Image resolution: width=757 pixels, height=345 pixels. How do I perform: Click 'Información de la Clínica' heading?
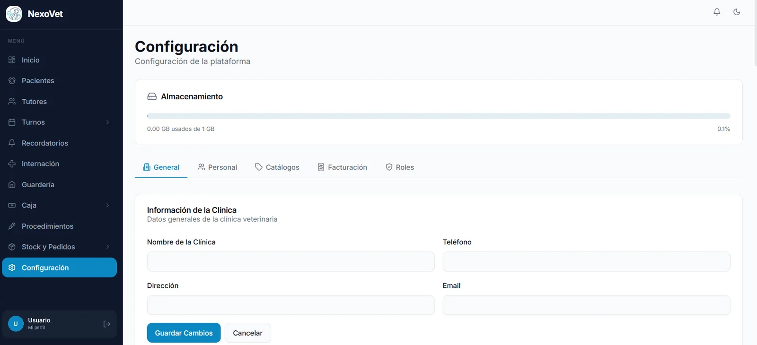click(192, 210)
